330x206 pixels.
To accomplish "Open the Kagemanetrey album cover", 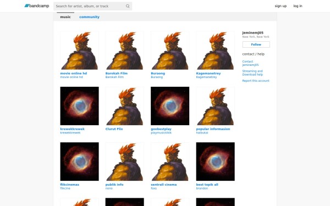I will click(215, 50).
